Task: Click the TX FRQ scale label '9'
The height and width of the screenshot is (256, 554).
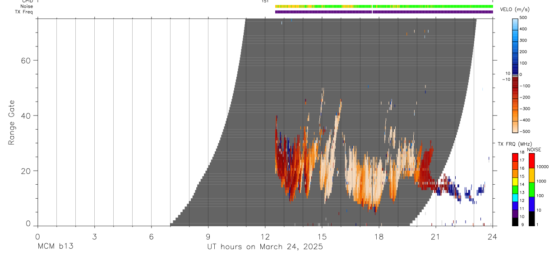Action: point(522,224)
